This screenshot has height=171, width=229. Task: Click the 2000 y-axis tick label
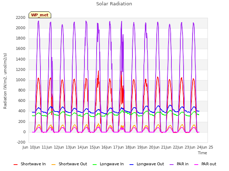coord(21,28)
